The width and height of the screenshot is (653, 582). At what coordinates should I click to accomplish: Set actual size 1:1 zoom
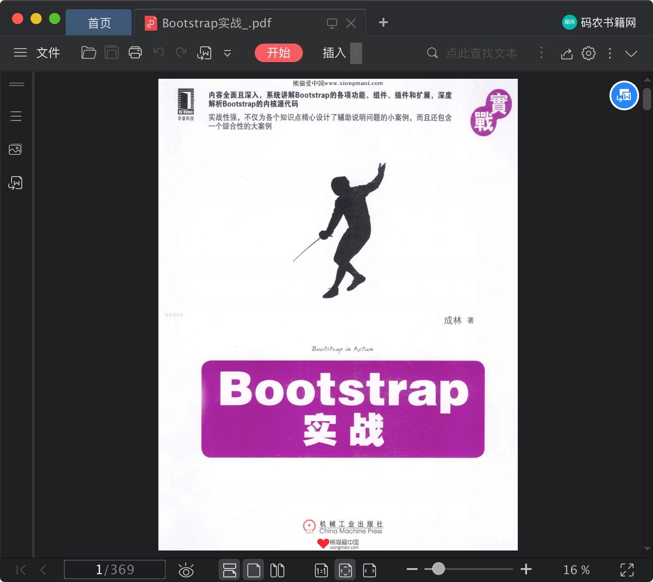[x=321, y=570]
